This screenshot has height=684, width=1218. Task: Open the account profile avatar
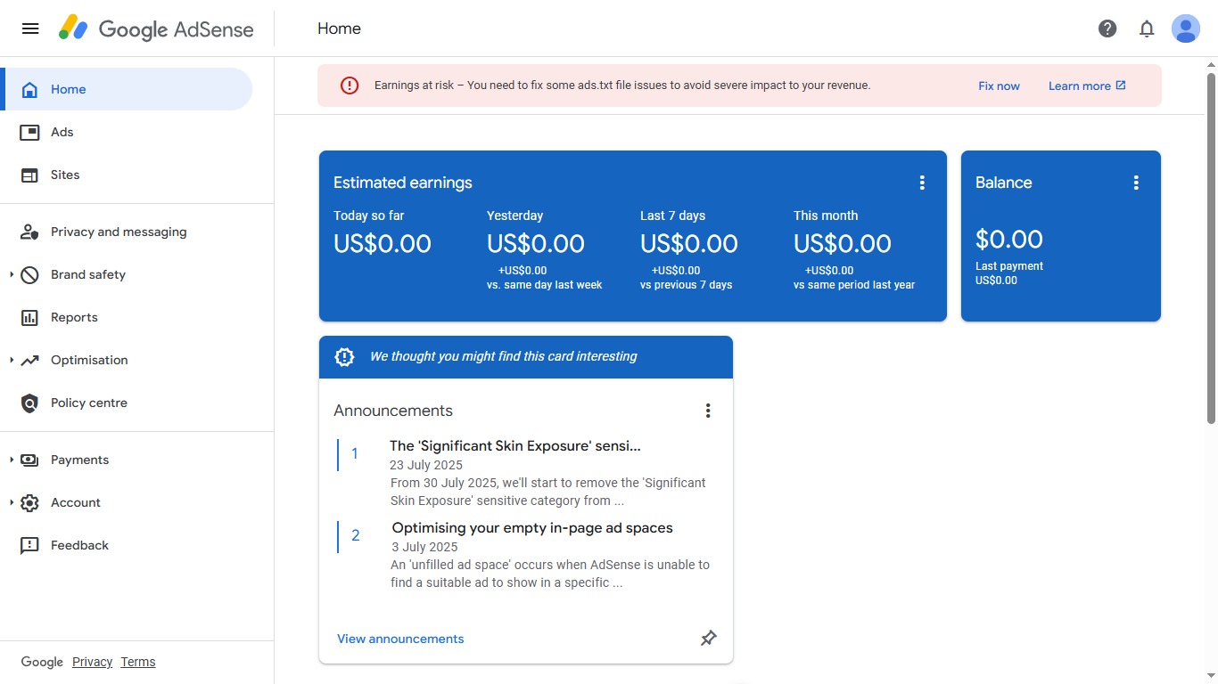click(x=1186, y=28)
